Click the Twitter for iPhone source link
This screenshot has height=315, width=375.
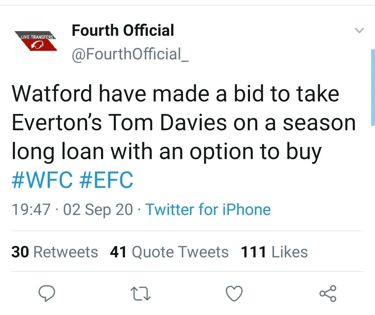[x=208, y=209]
